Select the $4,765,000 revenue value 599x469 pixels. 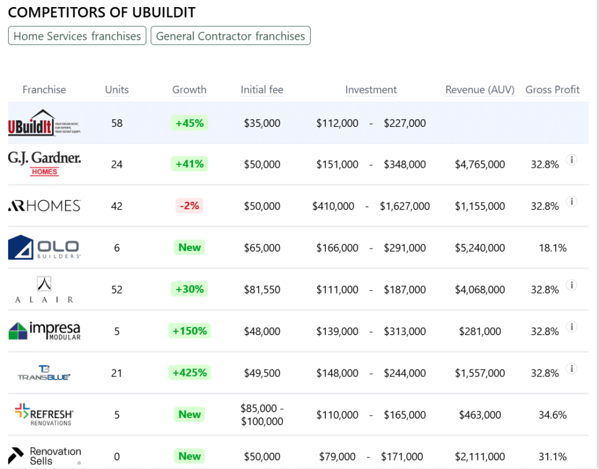[480, 164]
